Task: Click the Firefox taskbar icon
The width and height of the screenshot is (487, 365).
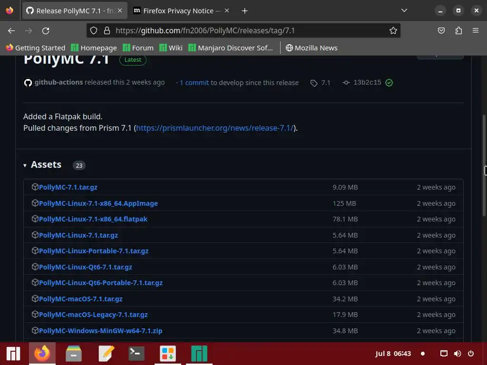Action: (x=42, y=354)
